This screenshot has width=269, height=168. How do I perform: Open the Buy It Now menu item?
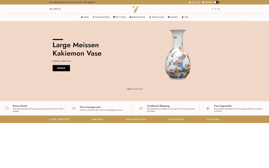[119, 17]
